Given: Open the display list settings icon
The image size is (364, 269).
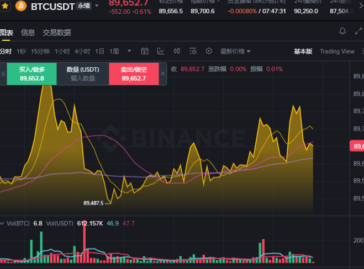Looking at the screenshot, I should tap(193, 51).
